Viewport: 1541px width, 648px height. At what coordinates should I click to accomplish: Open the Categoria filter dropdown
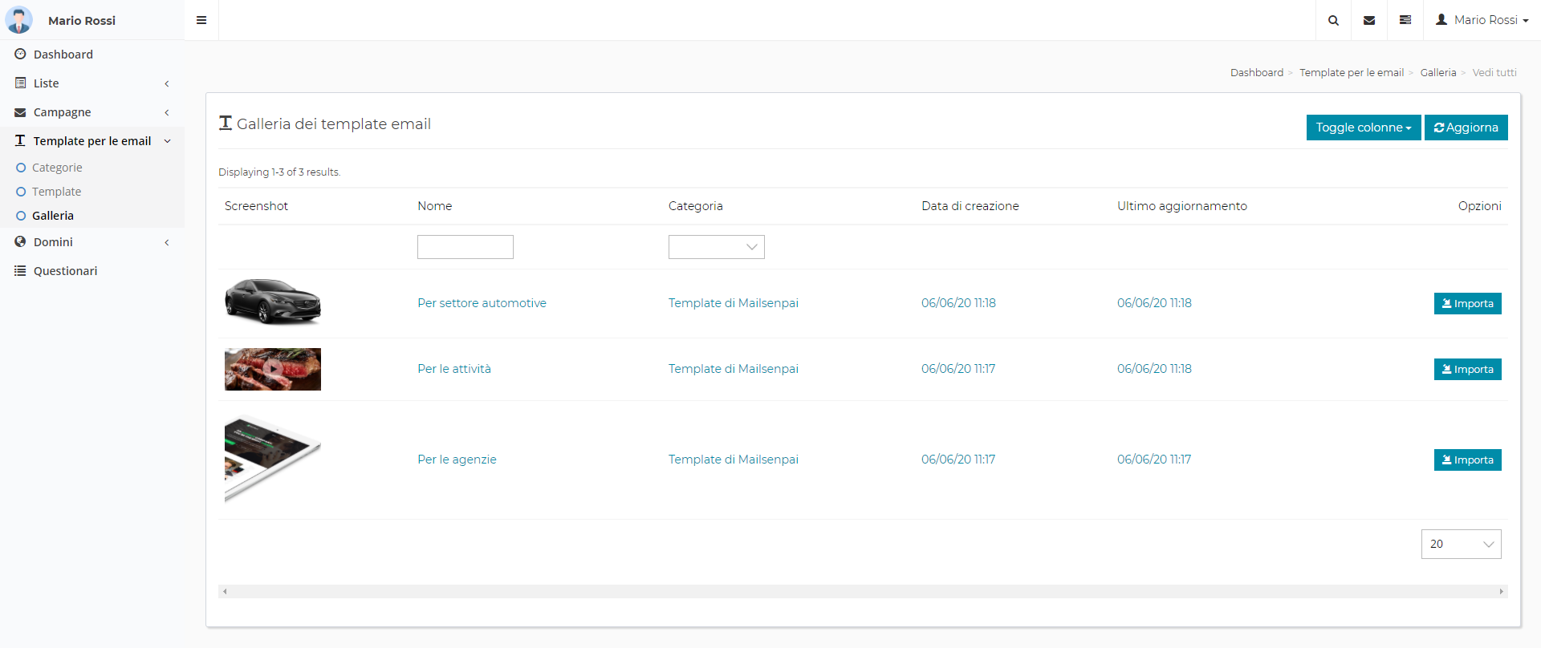pyautogui.click(x=716, y=247)
